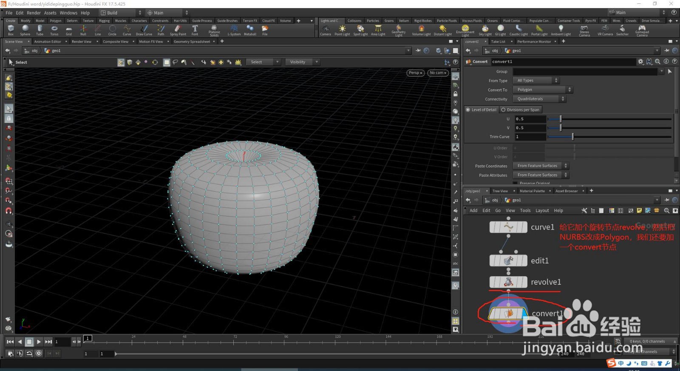
Task: Switch to the Geometry Spreadsheet tab
Action: coord(192,42)
